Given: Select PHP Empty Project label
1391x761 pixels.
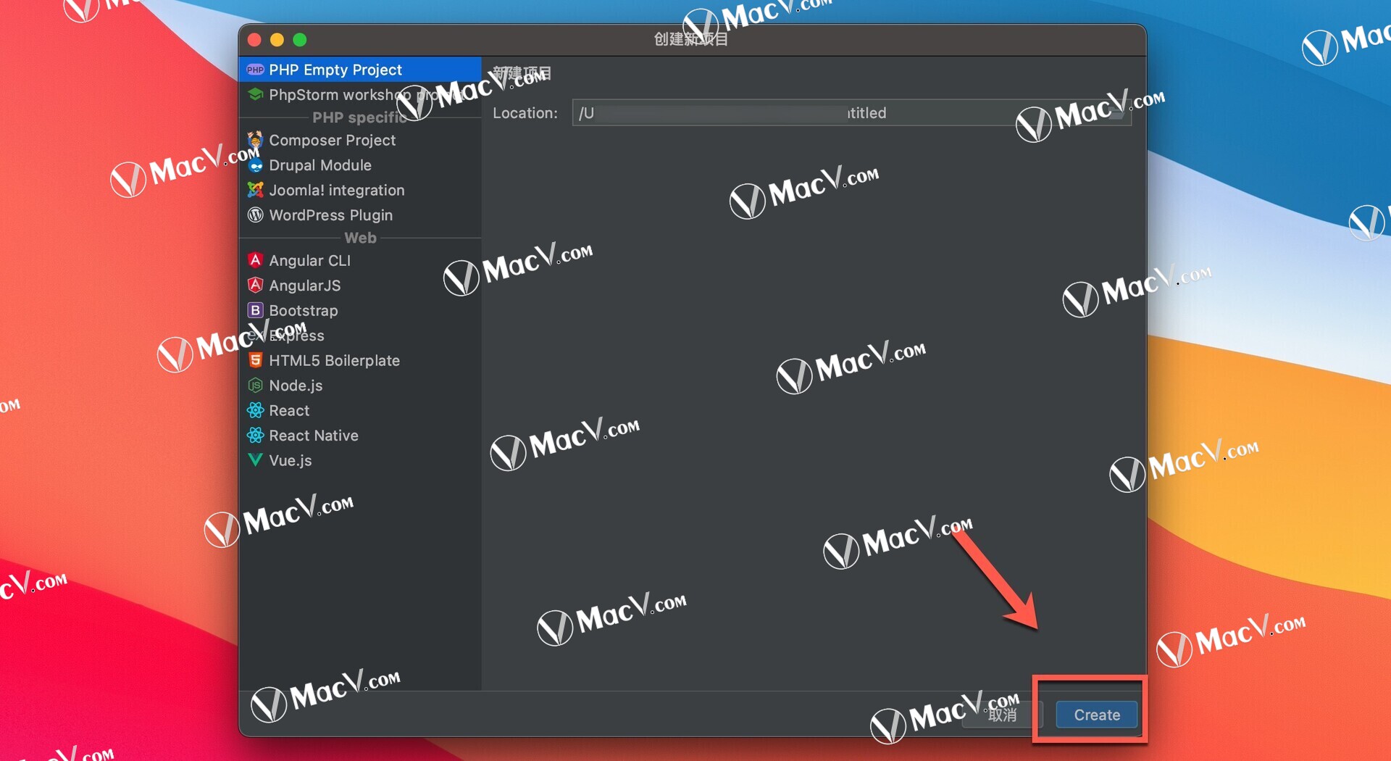Looking at the screenshot, I should tap(335, 70).
